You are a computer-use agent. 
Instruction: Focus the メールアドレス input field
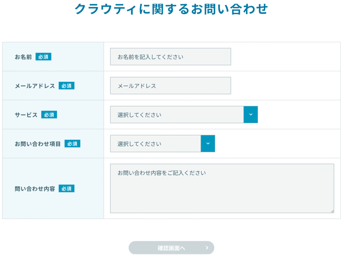click(x=170, y=86)
